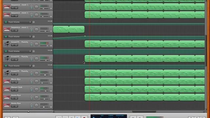Toggle green automation switch under short-region Sequence track
The height and width of the screenshot is (118, 210).
(x=6, y=36)
